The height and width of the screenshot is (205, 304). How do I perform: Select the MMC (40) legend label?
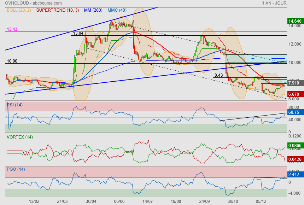(117, 11)
